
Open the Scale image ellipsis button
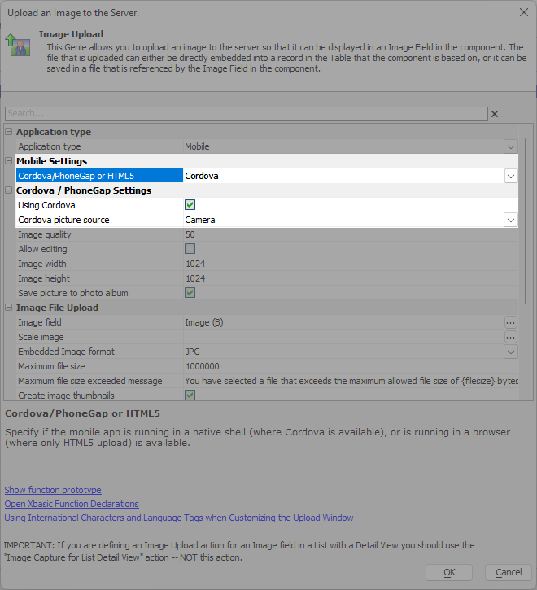pos(511,337)
